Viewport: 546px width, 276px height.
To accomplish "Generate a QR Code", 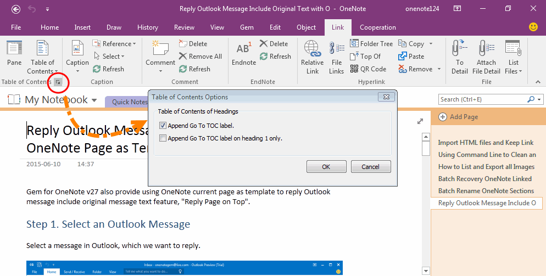I will (x=368, y=69).
